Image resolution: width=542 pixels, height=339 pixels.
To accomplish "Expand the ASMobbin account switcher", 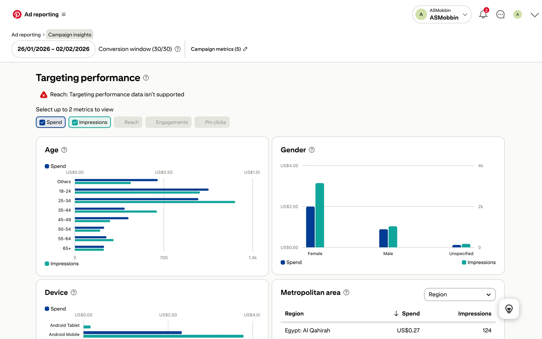I will click(442, 14).
